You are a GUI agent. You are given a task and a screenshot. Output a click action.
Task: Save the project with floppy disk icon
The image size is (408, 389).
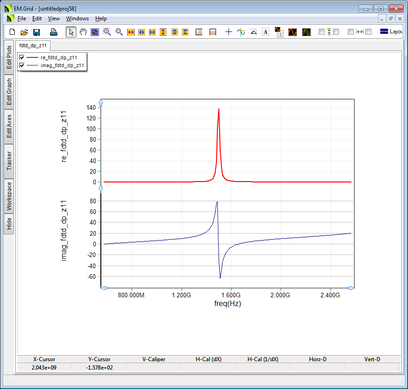click(37, 32)
